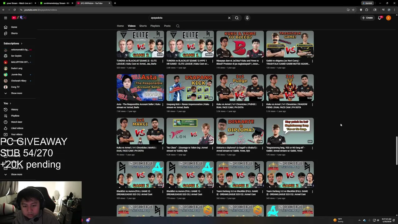This screenshot has width=398, height=224.
Task: Start voice search with the microphone
Action: pyautogui.click(x=247, y=18)
